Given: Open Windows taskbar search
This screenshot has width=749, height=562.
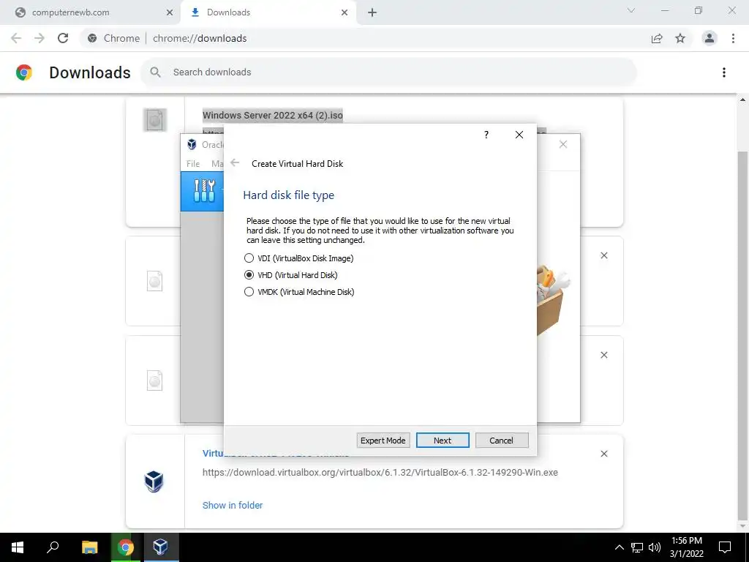Looking at the screenshot, I should 53,547.
